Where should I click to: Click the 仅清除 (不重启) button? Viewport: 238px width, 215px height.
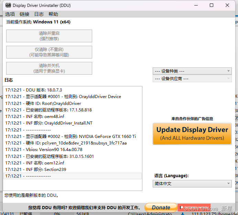click(x=49, y=52)
